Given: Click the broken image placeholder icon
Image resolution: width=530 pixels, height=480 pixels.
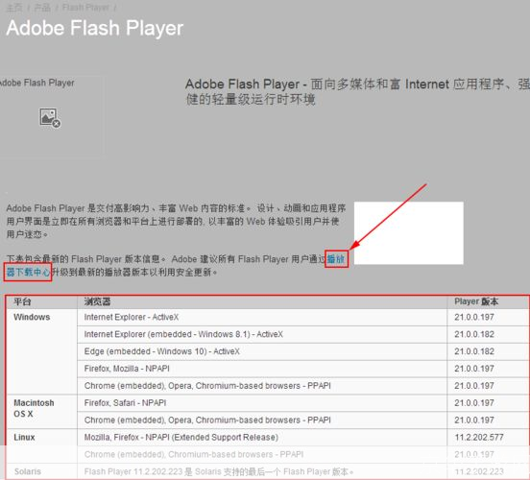Looking at the screenshot, I should 50,118.
